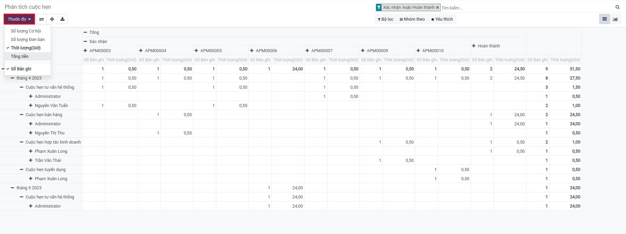Viewport: 626px width, 234px height.
Task: Expand the APM00004 column
Action: pyautogui.click(x=153, y=51)
